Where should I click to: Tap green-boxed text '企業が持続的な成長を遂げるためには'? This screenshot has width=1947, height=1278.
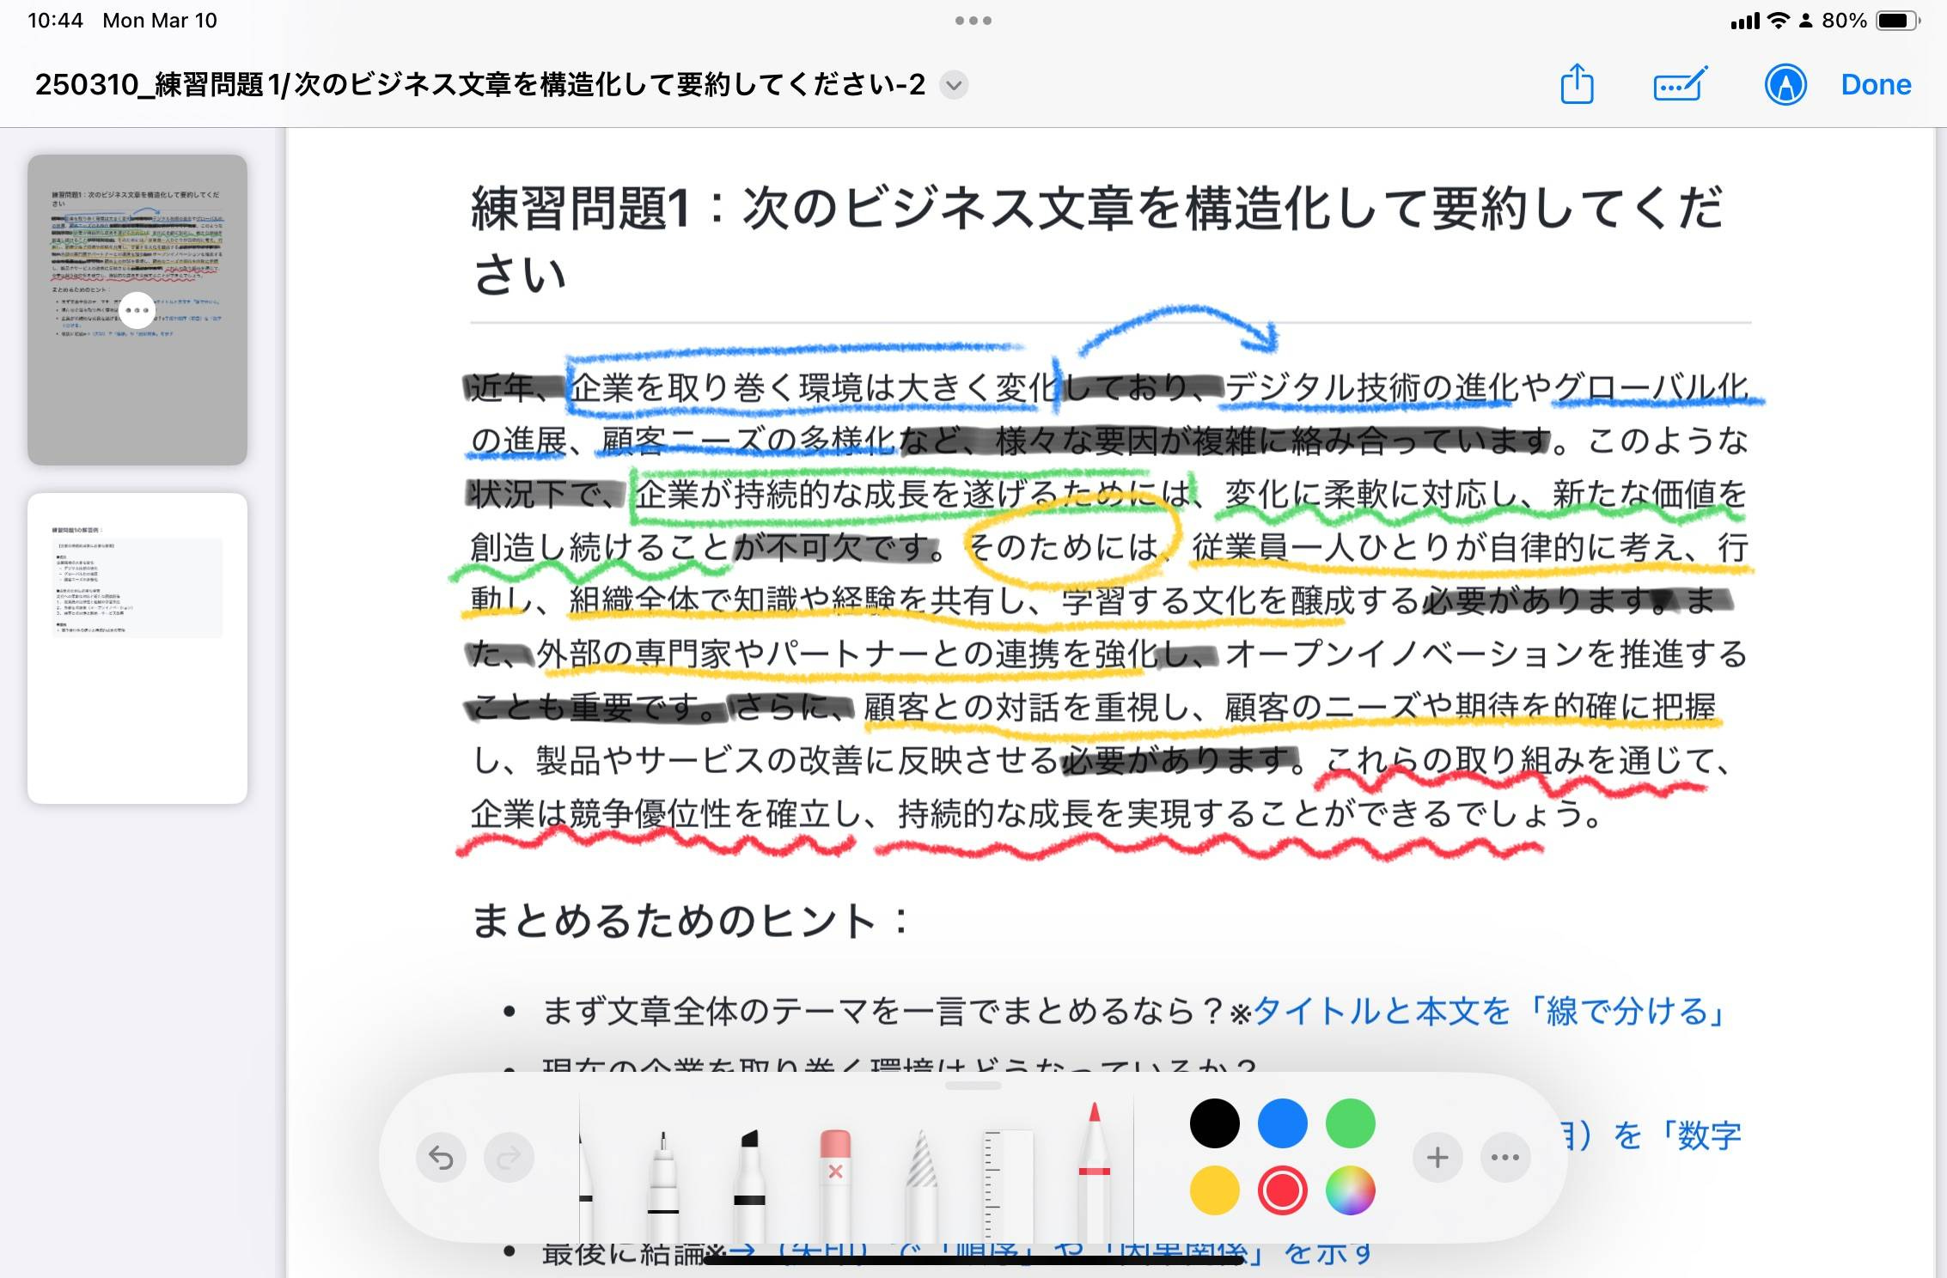tap(912, 494)
